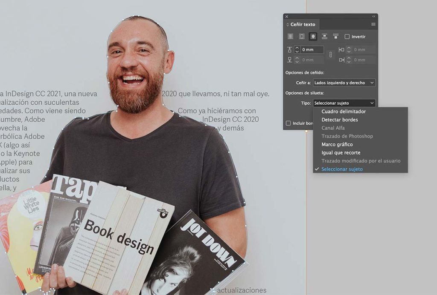Close the Ceñir texto panel
This screenshot has width=437, height=295.
286,17
